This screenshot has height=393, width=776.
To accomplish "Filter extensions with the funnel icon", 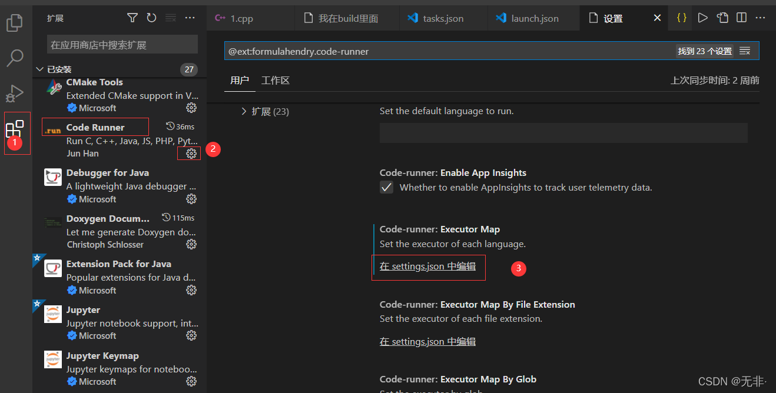I will (132, 18).
